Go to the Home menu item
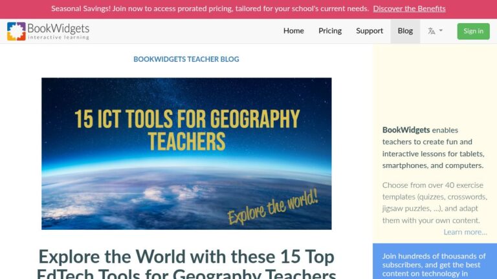The height and width of the screenshot is (279, 497). coord(294,31)
